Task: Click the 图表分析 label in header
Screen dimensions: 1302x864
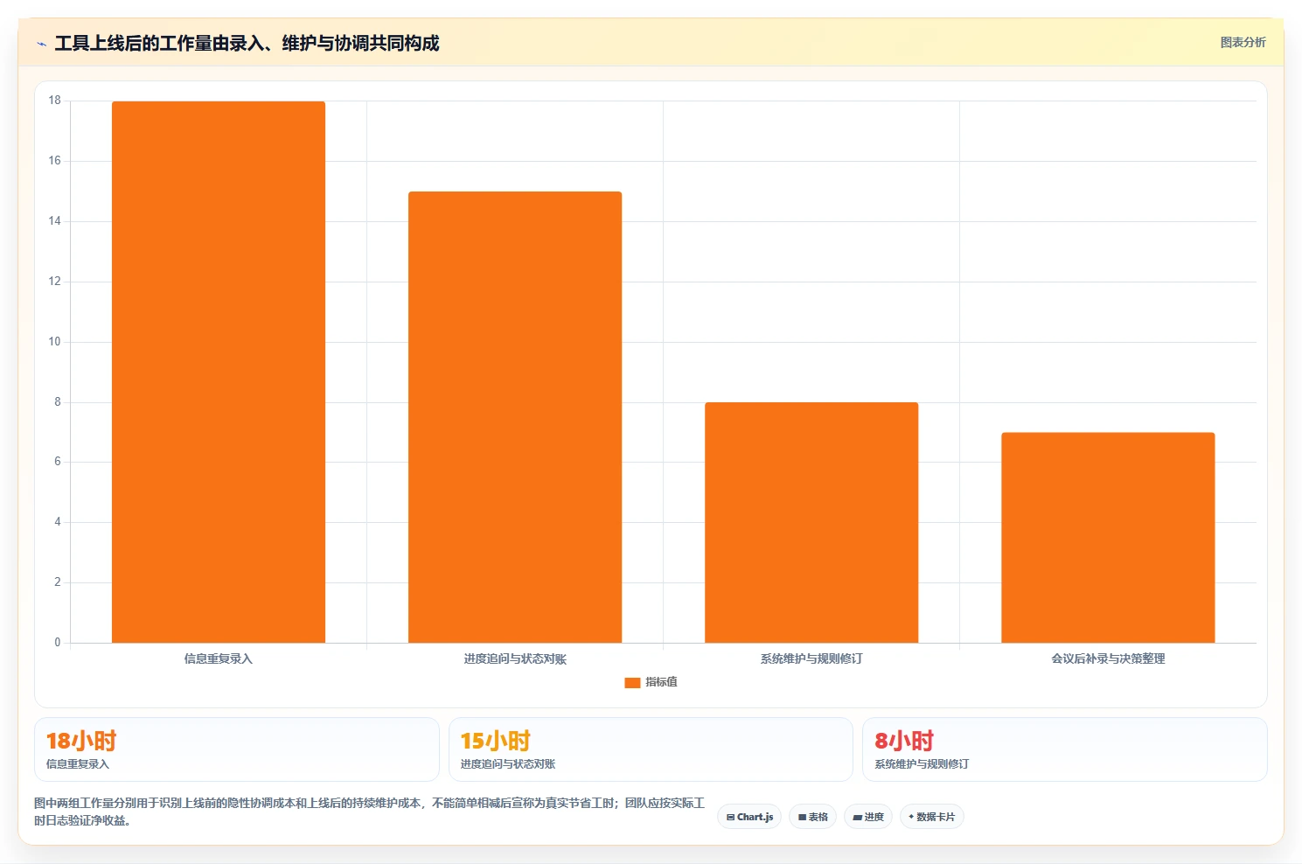Action: point(1243,42)
